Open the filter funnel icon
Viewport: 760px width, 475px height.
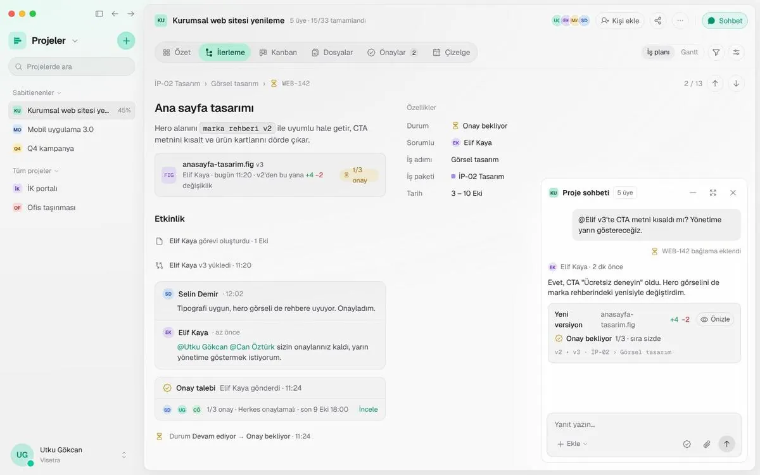[x=716, y=53]
